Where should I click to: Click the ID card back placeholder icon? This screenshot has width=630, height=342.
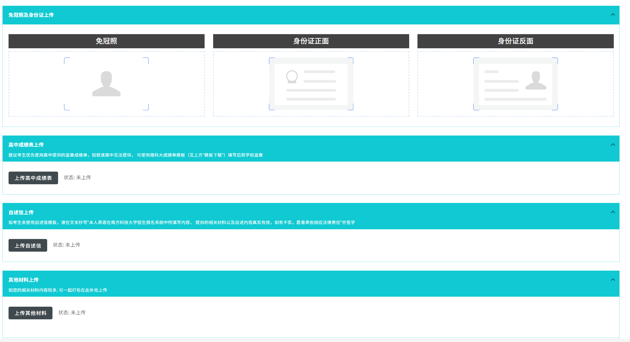pyautogui.click(x=515, y=84)
